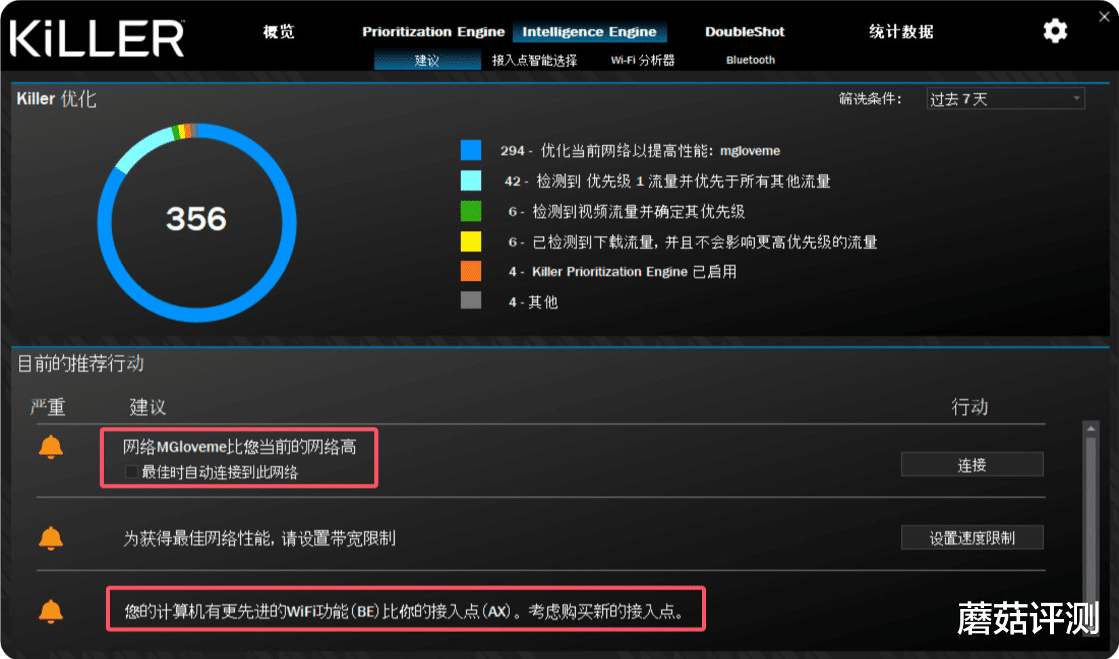
Task: Click the text 294 - 优化当前网络以提高性能
Action: 640,150
